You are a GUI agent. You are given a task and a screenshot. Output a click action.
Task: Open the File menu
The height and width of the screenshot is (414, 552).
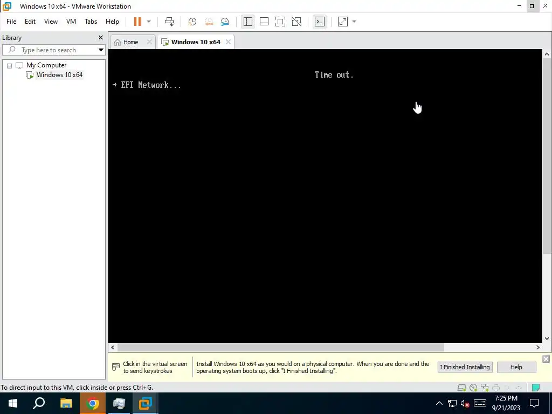11,22
